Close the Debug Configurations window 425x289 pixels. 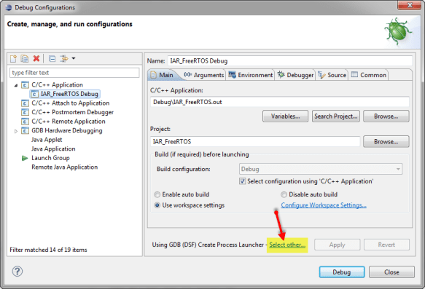pyautogui.click(x=409, y=5)
